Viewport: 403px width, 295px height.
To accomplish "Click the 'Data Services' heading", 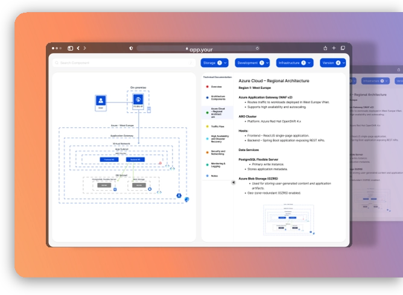I will pyautogui.click(x=249, y=150).
